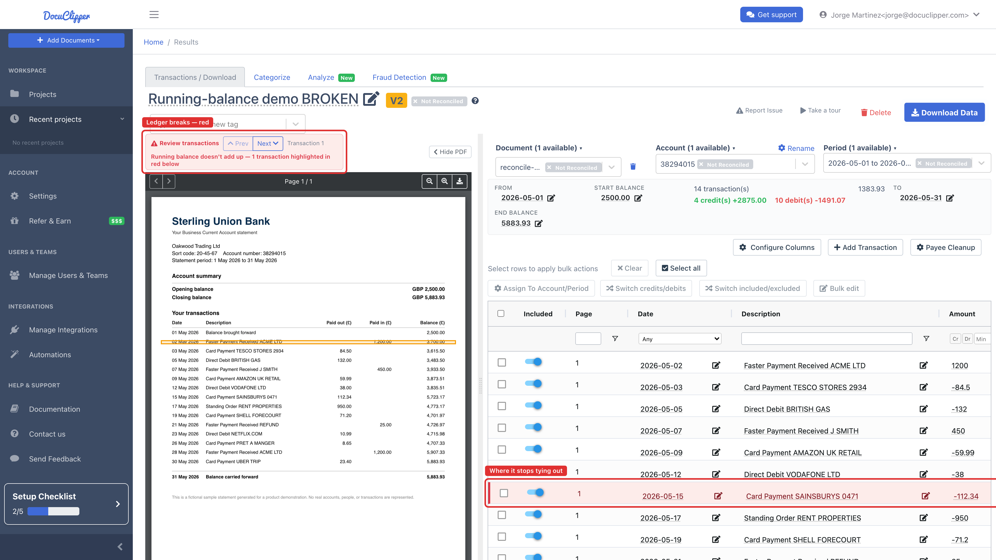The image size is (996, 560).
Task: Check the TESCO STORES row checkbox
Action: tap(501, 384)
